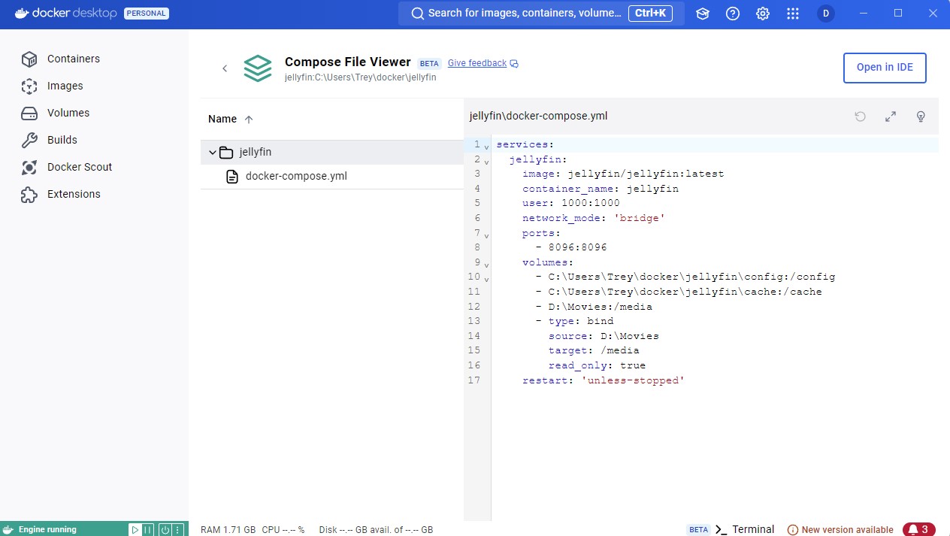
Task: Open Docker Desktop settings gear
Action: pos(763,14)
